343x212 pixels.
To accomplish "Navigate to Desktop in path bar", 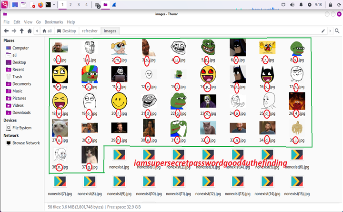I will point(67,31).
